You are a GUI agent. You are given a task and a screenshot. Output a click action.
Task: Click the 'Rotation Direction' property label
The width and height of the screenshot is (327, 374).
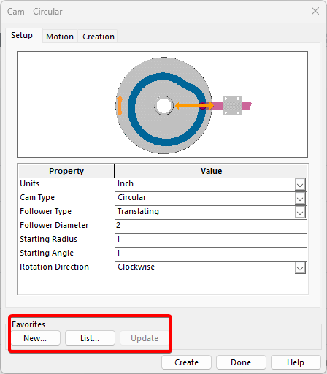[x=54, y=267]
